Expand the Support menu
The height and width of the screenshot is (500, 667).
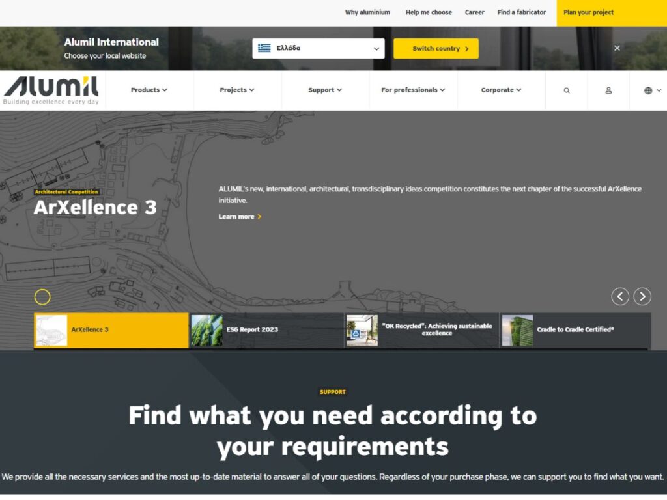pos(325,90)
